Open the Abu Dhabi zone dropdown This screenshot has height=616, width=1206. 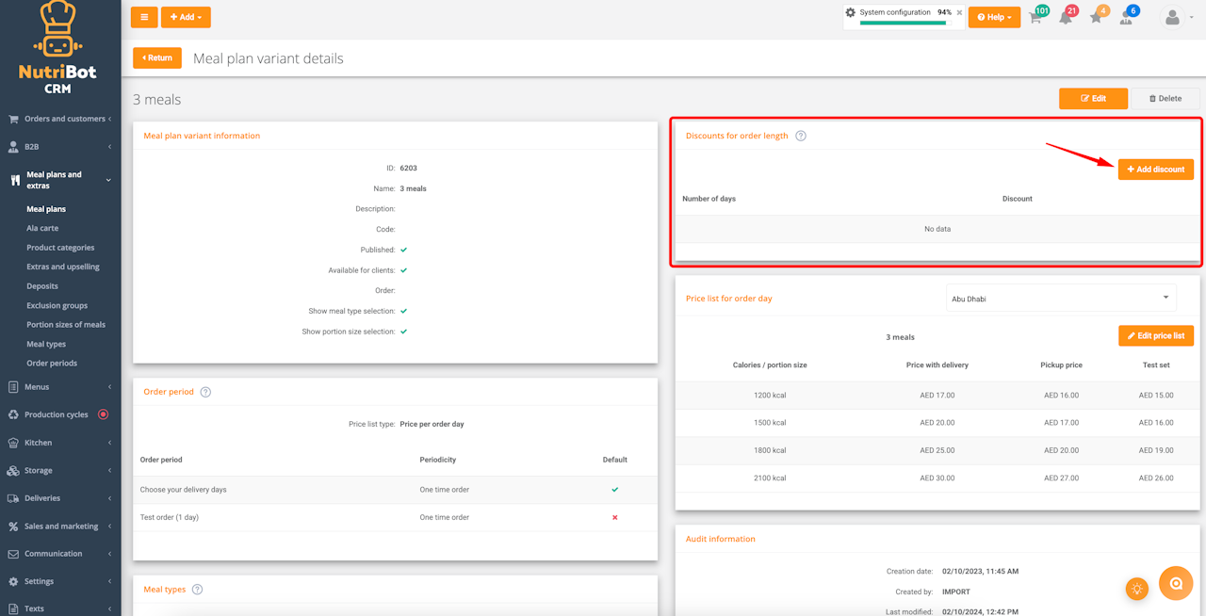(1061, 298)
